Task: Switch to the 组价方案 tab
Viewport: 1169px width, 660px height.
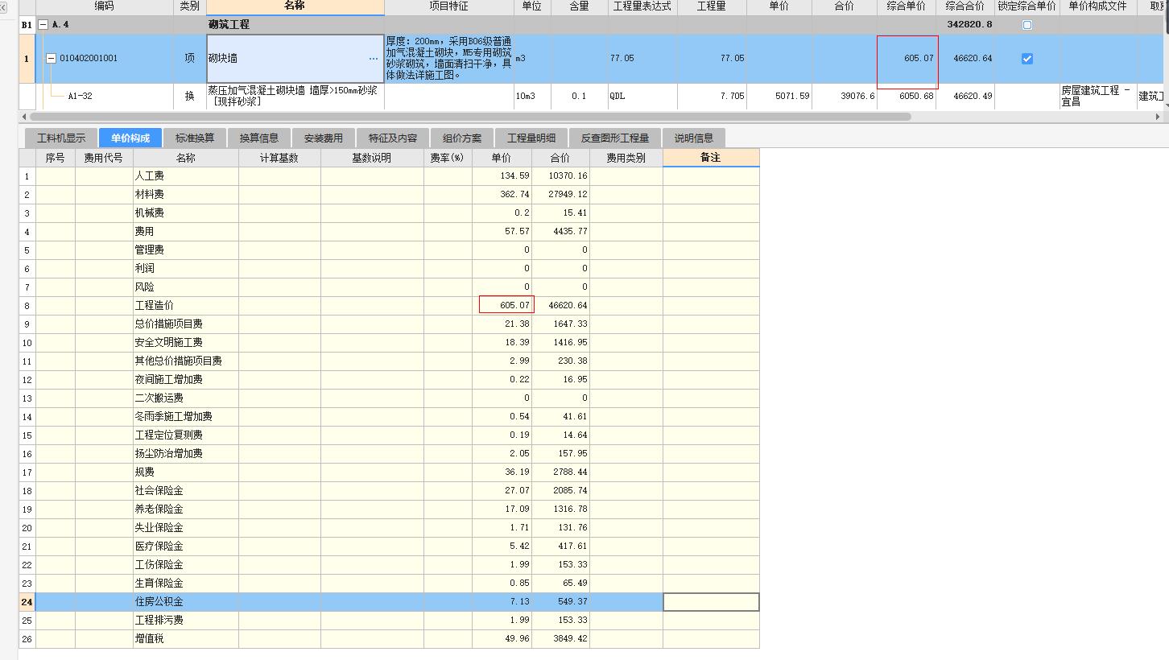Action: (x=462, y=138)
